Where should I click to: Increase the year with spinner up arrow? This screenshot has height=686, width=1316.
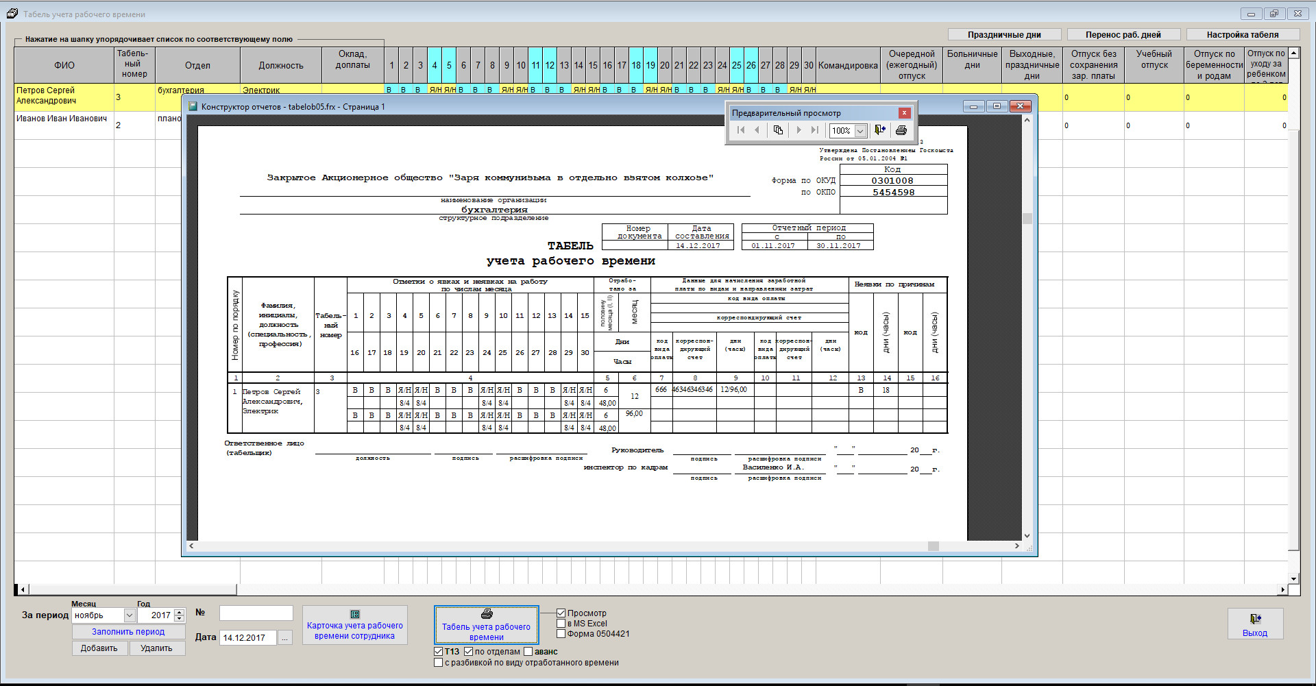pyautogui.click(x=180, y=612)
